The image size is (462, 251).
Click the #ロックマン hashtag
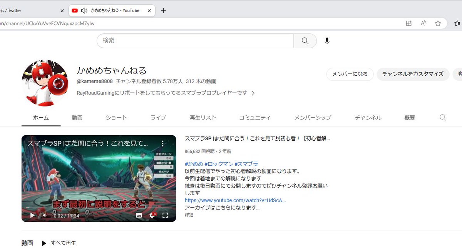click(219, 164)
